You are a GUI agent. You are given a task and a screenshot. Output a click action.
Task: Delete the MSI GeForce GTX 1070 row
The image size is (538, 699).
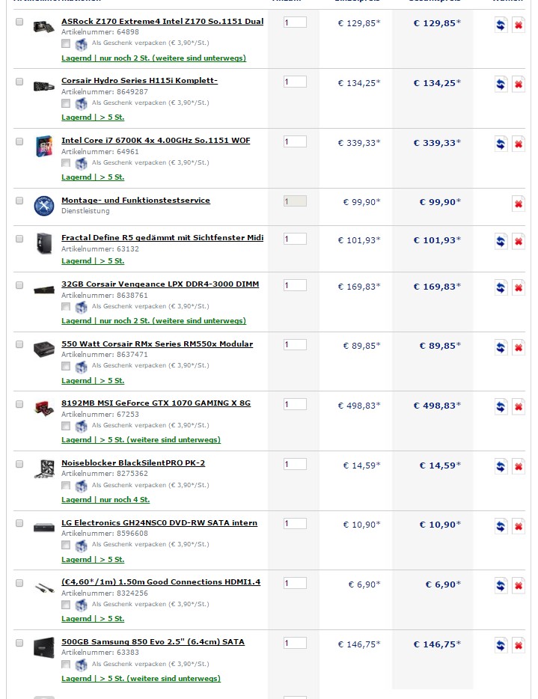click(519, 407)
